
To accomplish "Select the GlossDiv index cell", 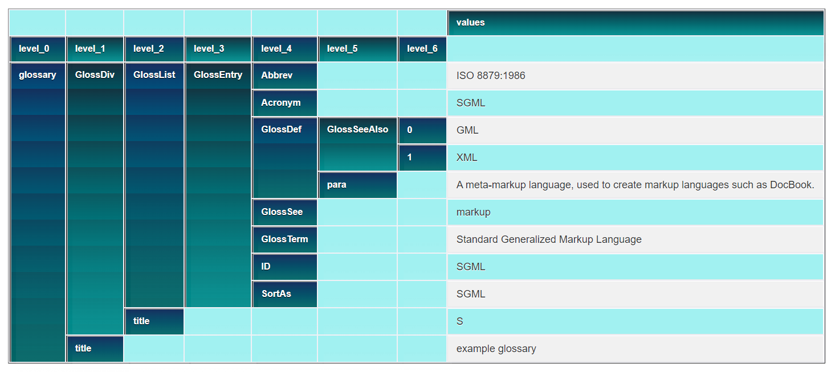I will [95, 75].
